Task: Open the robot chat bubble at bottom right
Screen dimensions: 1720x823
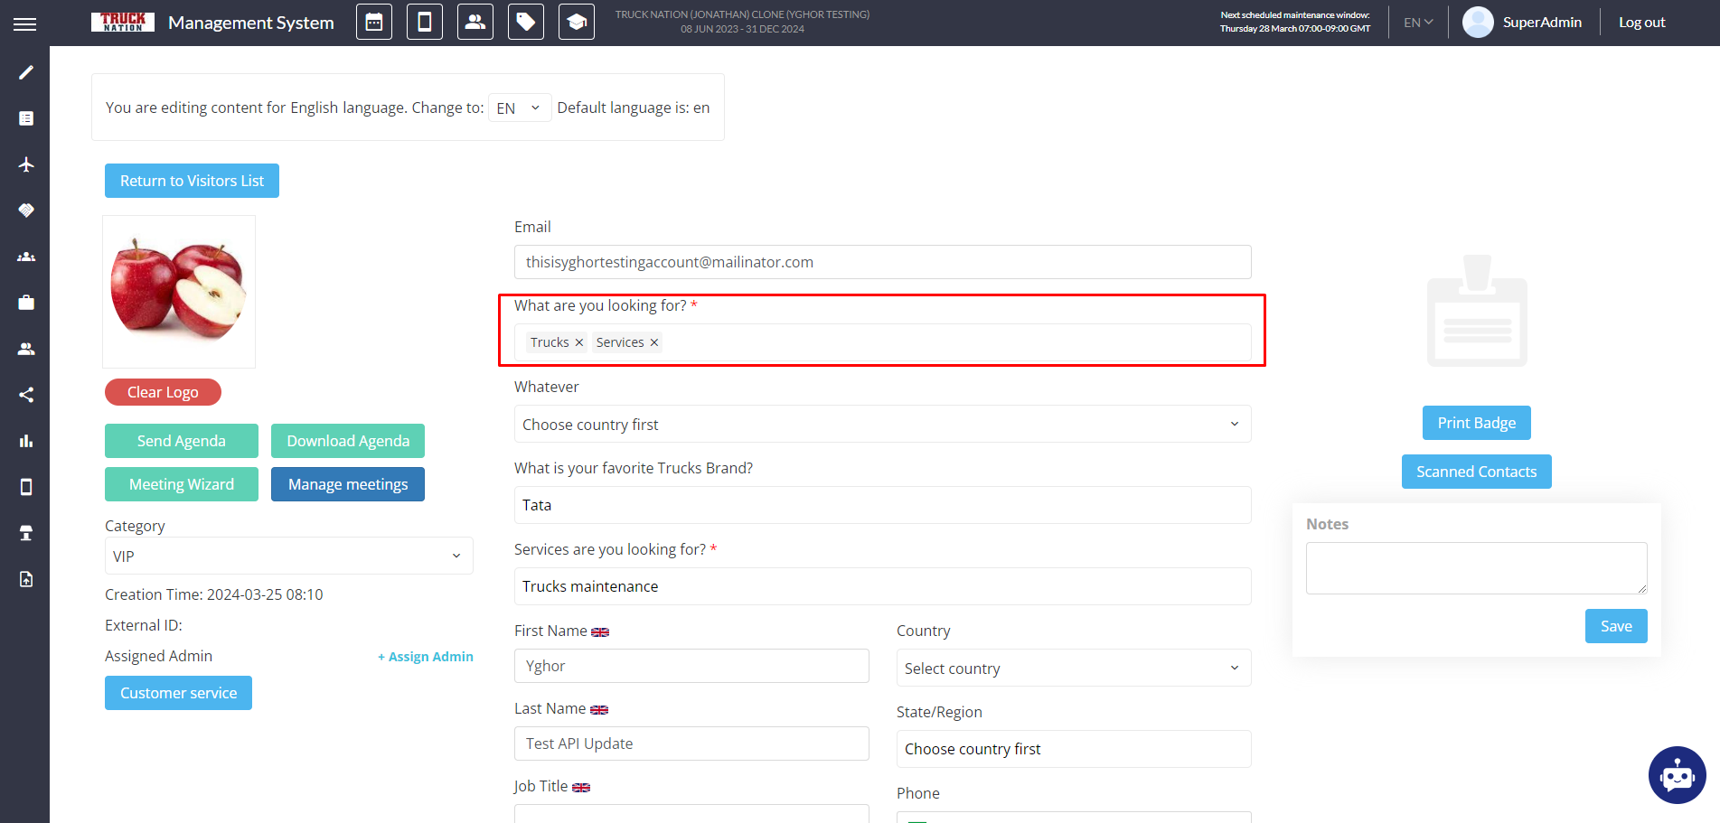Action: [1678, 775]
